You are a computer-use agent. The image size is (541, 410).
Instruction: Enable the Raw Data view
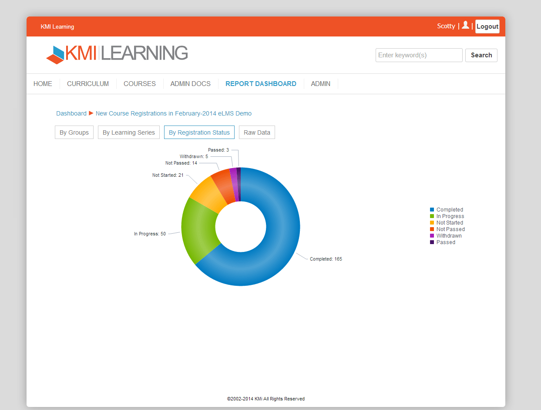(x=257, y=132)
